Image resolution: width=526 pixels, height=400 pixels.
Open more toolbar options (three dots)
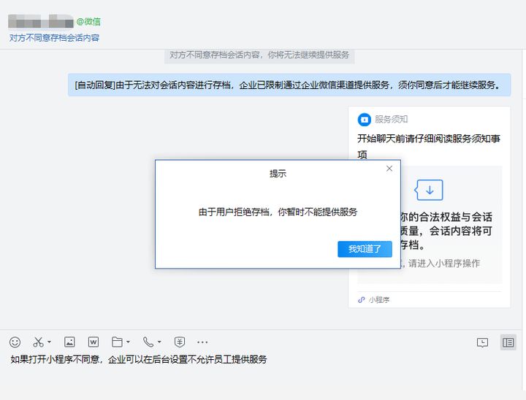(x=202, y=342)
